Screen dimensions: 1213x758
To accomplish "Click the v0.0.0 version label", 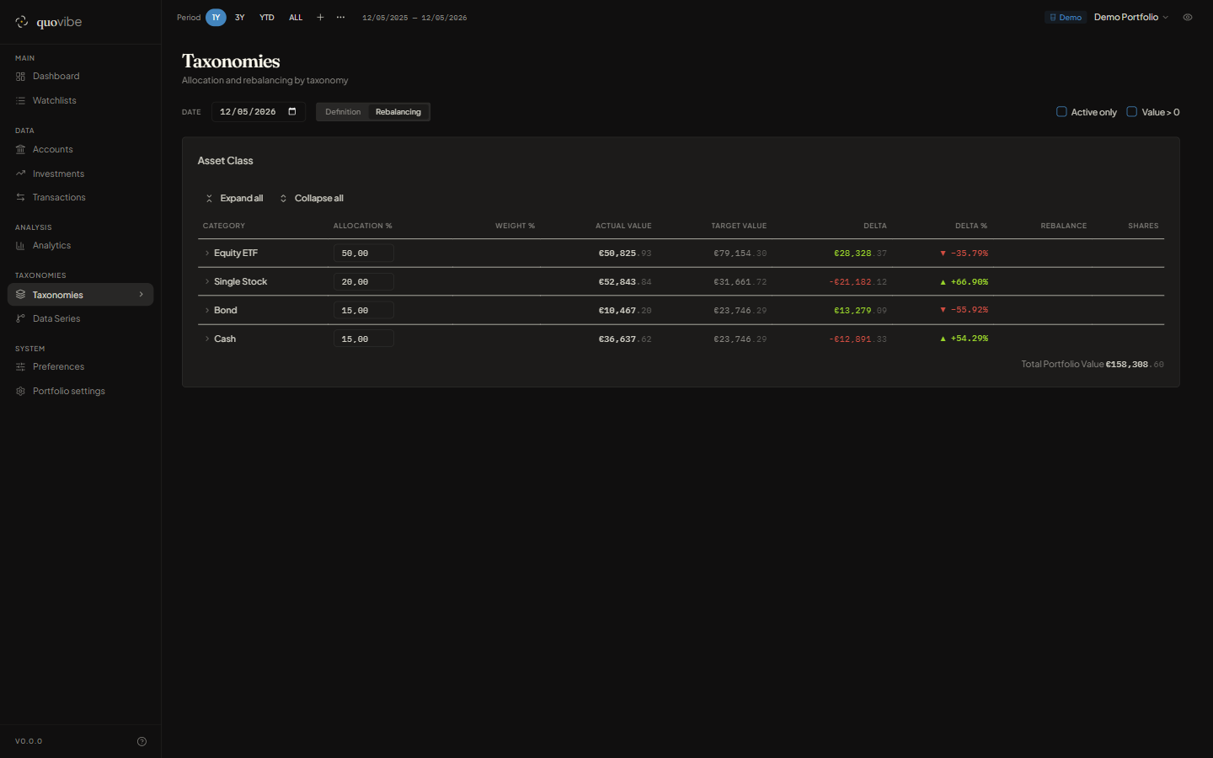I will [29, 741].
